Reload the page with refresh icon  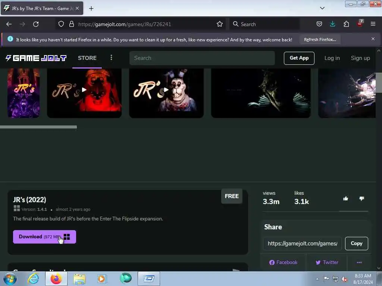tap(36, 24)
